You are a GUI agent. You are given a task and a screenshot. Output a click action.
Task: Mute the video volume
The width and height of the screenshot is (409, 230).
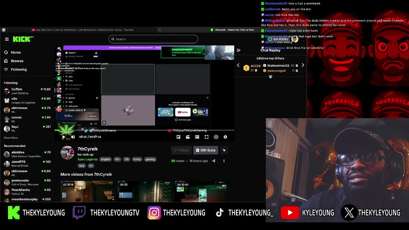pyautogui.click(x=73, y=137)
